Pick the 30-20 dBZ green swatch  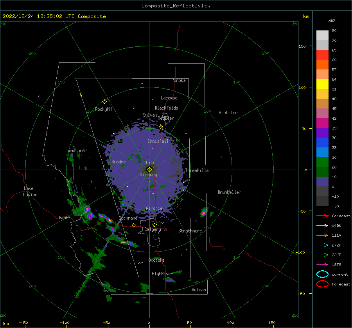point(322,162)
